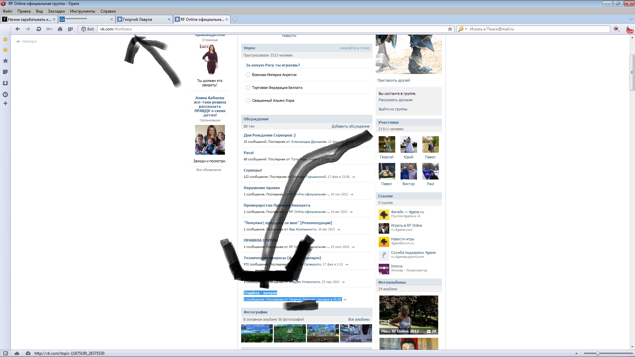635x357 pixels.
Task: Open the Инструменты menu
Action: click(x=83, y=11)
